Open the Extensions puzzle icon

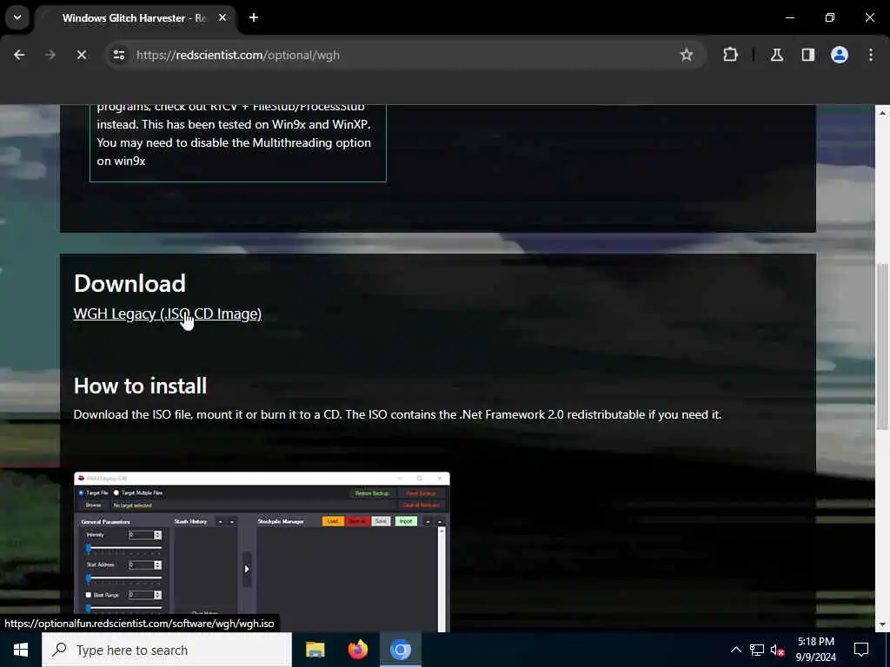point(730,55)
